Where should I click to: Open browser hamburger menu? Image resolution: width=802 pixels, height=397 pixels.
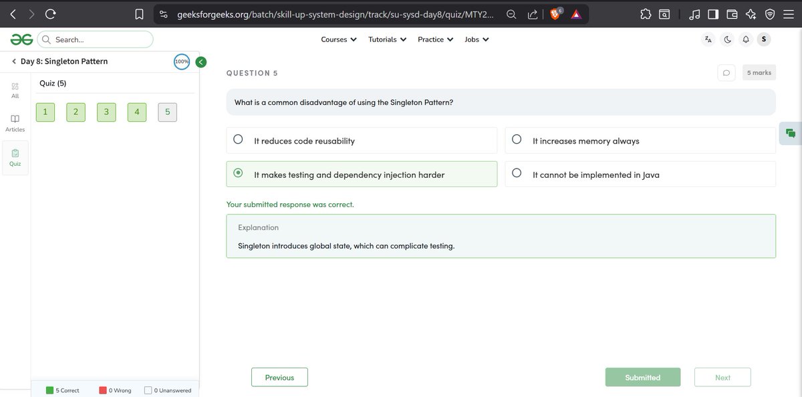point(789,13)
